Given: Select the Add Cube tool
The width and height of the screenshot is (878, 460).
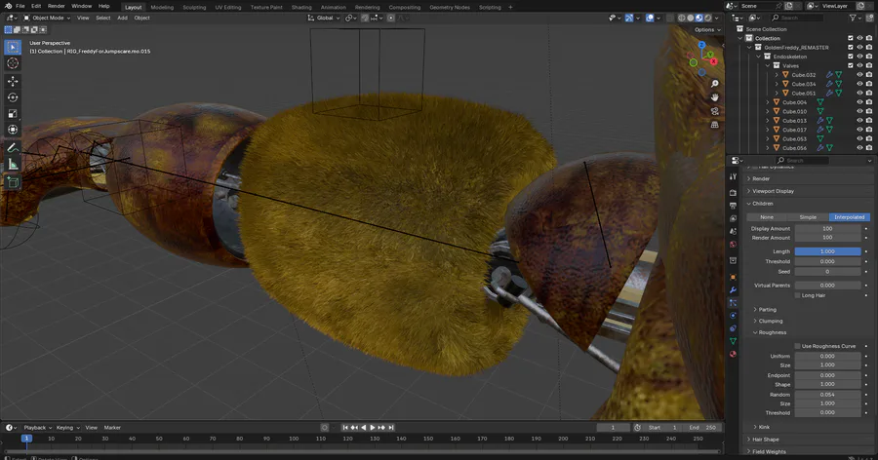Looking at the screenshot, I should click(x=13, y=182).
